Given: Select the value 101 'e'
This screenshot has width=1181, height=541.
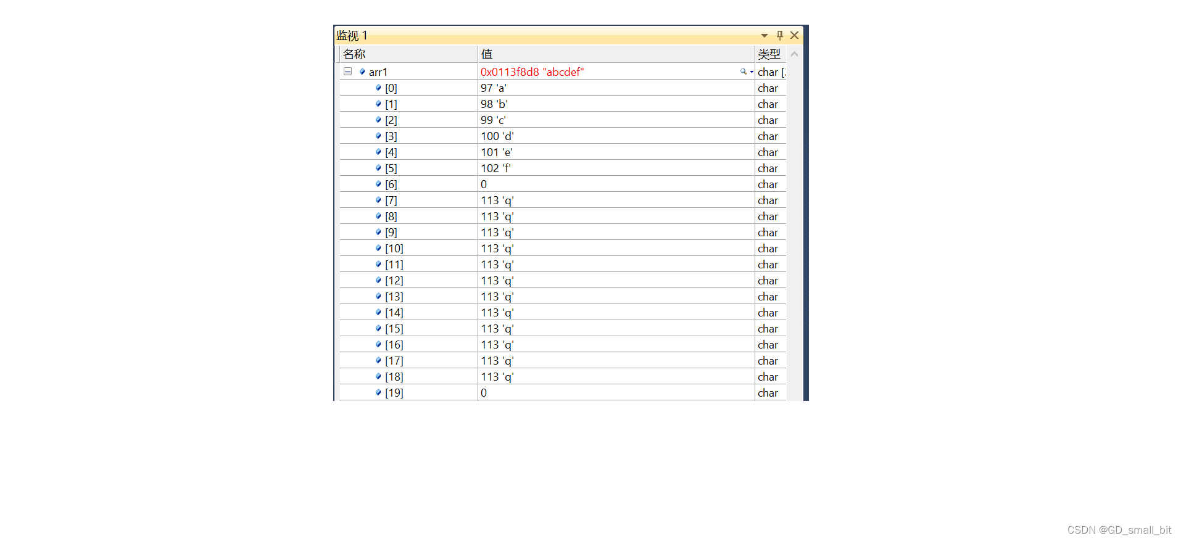Looking at the screenshot, I should [497, 152].
